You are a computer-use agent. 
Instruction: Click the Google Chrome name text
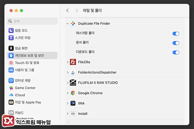[x=90, y=93]
